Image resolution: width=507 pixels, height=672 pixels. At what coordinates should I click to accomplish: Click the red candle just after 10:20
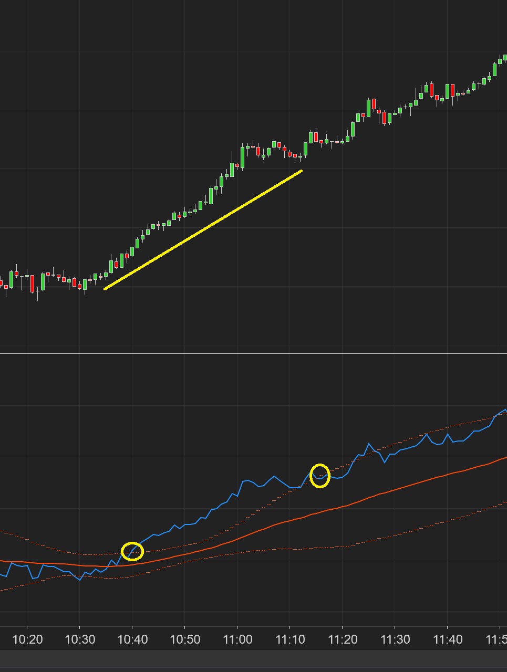click(x=32, y=283)
